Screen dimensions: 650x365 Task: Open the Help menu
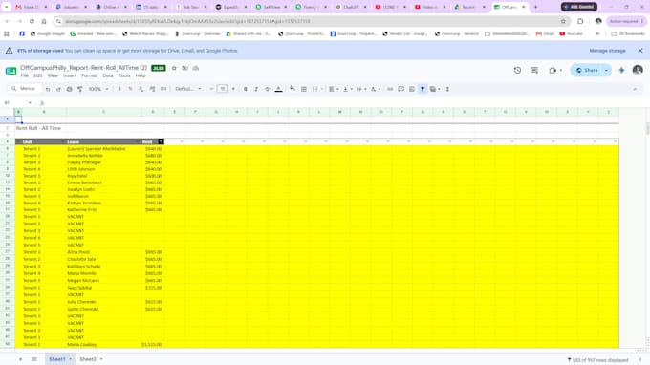tap(141, 75)
